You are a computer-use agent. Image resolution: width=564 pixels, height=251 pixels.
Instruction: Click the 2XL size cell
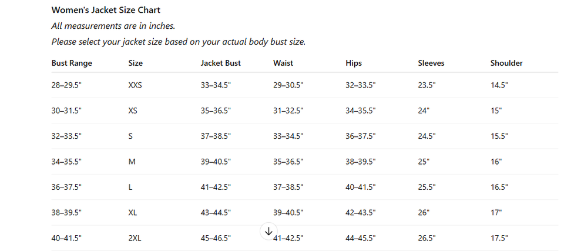point(135,238)
